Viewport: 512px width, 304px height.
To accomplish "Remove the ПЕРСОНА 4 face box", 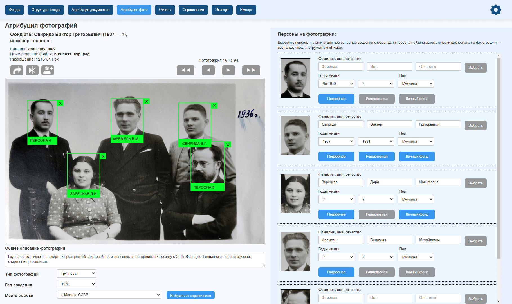I will pos(60,103).
